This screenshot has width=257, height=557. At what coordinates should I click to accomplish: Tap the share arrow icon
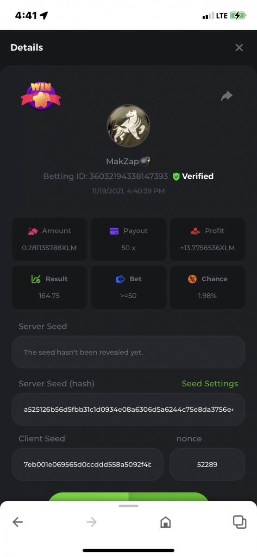click(226, 96)
